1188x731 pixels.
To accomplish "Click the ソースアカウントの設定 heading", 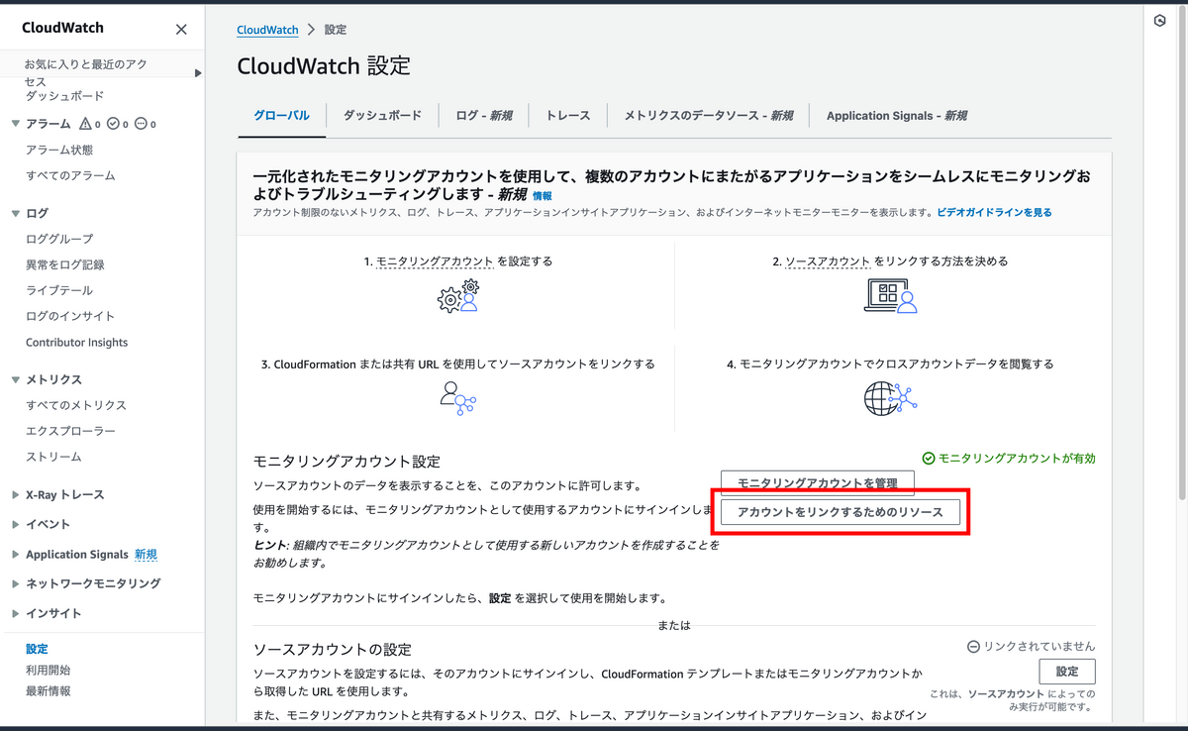I will click(333, 650).
